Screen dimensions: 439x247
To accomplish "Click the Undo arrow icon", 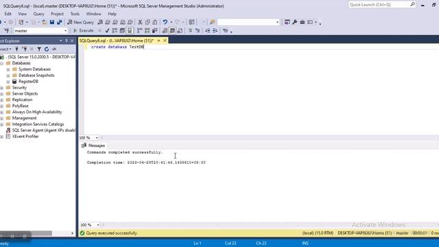I will point(165,22).
